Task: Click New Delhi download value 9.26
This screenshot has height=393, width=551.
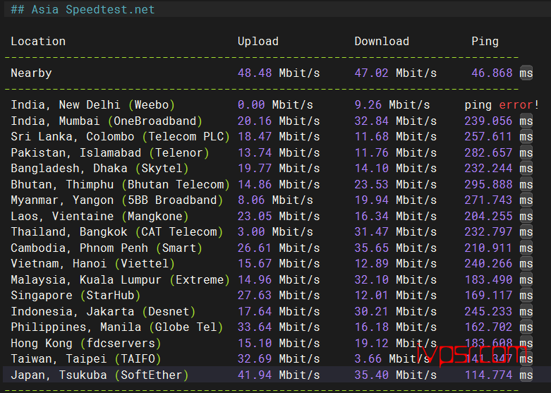Action: [x=368, y=104]
